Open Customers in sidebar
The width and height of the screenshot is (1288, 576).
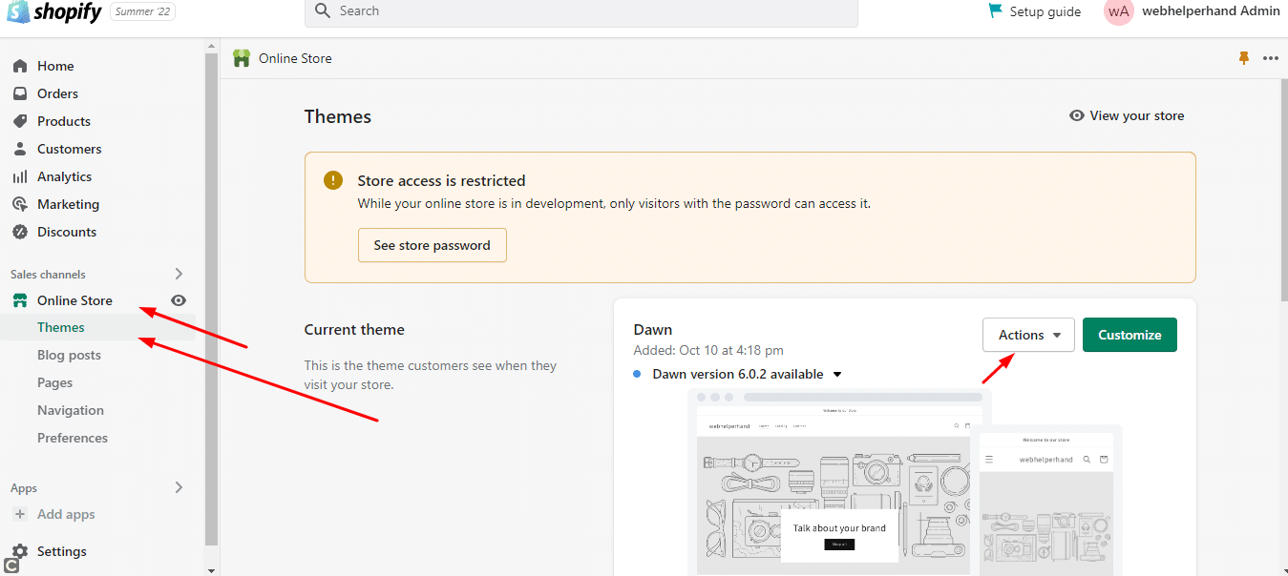tap(69, 149)
